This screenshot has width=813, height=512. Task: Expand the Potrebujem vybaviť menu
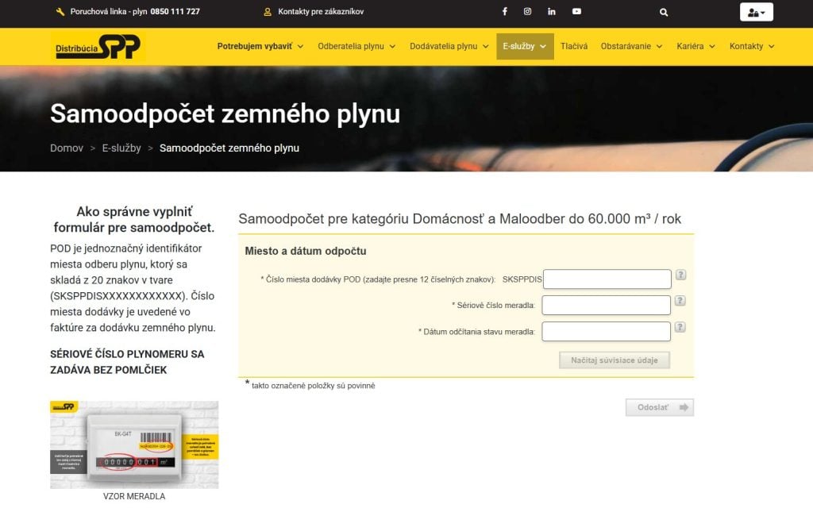click(x=260, y=47)
